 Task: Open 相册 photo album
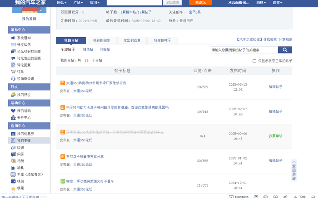point(20,161)
